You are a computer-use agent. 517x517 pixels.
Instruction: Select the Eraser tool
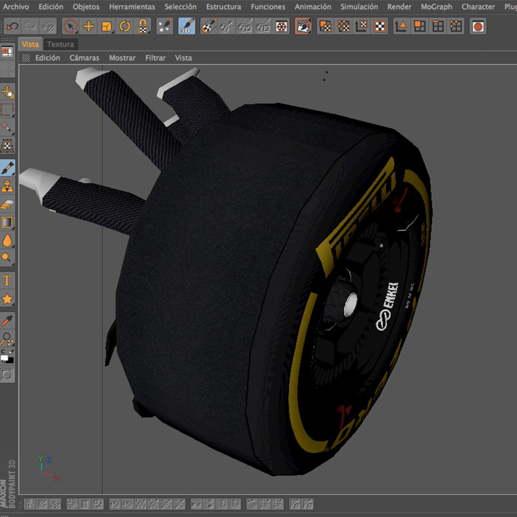coord(7,204)
